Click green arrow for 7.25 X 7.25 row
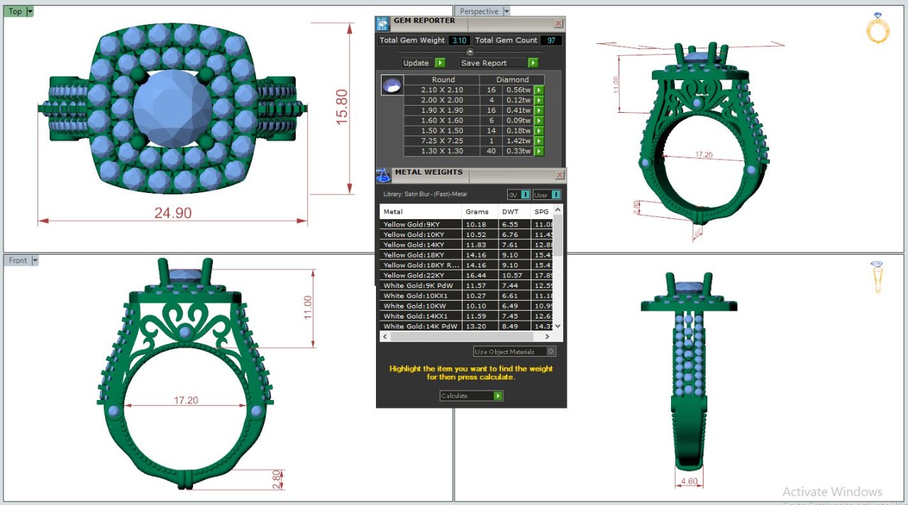The image size is (908, 505). click(538, 141)
